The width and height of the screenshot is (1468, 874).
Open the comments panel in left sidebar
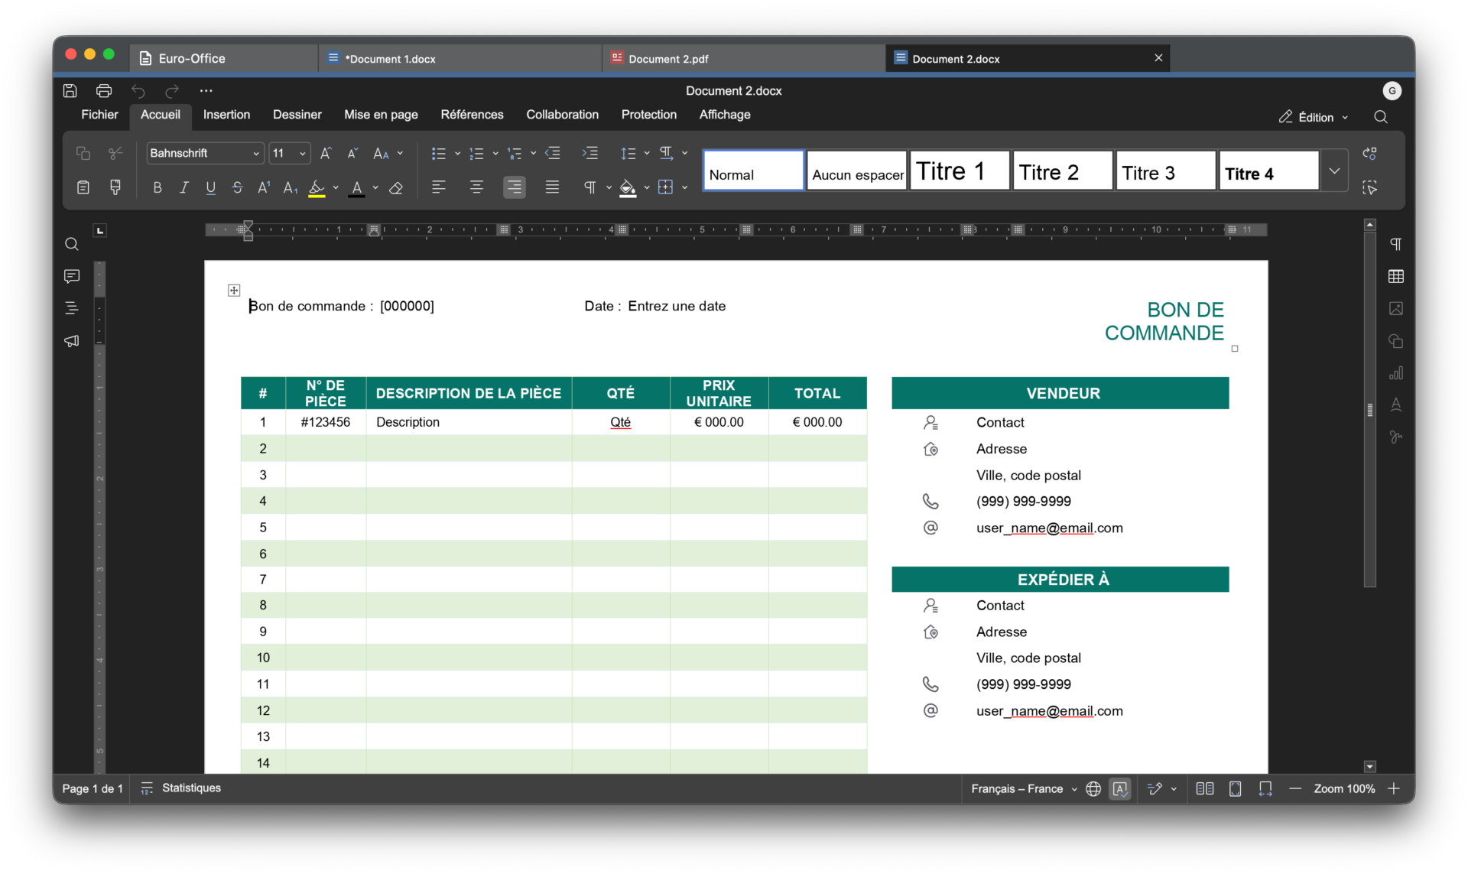pyautogui.click(x=72, y=276)
